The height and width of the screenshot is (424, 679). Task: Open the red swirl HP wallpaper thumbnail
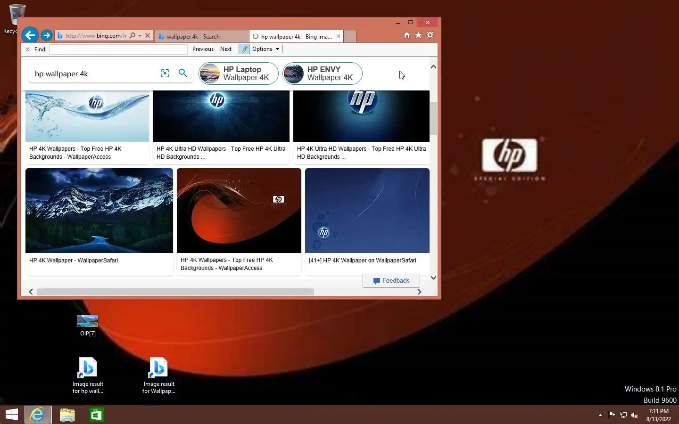coord(239,211)
